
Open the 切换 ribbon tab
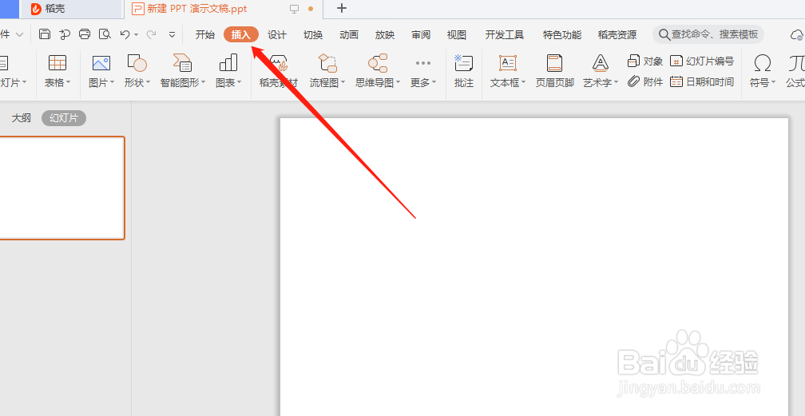313,35
